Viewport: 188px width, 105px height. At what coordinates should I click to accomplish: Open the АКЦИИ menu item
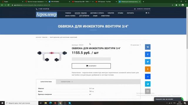pos(95,16)
